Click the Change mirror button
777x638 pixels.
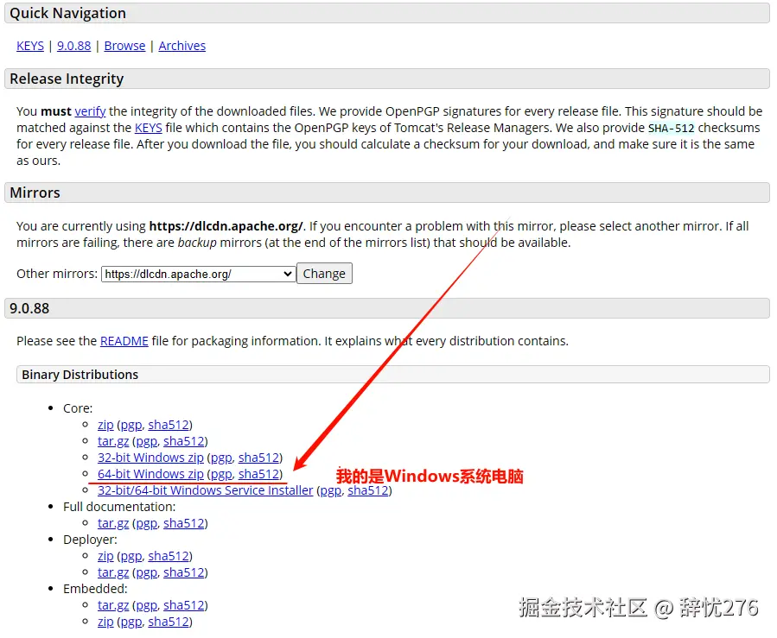click(x=324, y=274)
